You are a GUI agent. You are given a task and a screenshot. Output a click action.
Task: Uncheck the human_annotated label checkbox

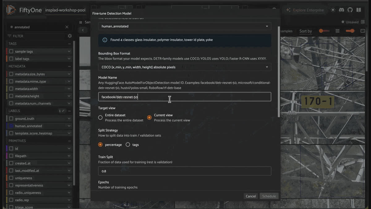click(x=11, y=126)
